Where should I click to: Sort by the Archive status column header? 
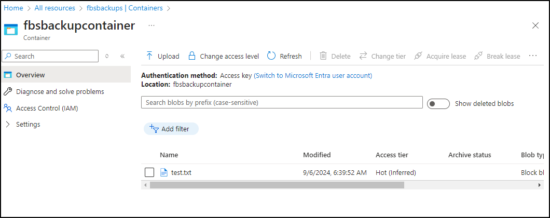pyautogui.click(x=470, y=155)
